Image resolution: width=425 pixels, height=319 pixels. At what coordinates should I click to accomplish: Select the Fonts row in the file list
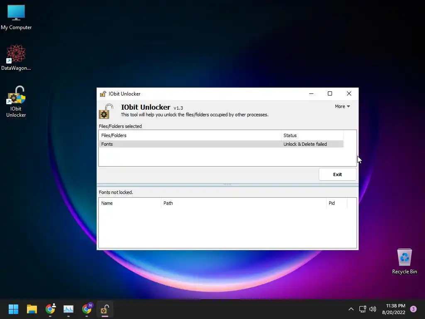[x=221, y=144]
